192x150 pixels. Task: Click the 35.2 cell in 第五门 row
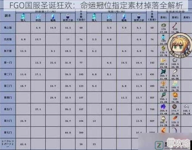point(68,109)
